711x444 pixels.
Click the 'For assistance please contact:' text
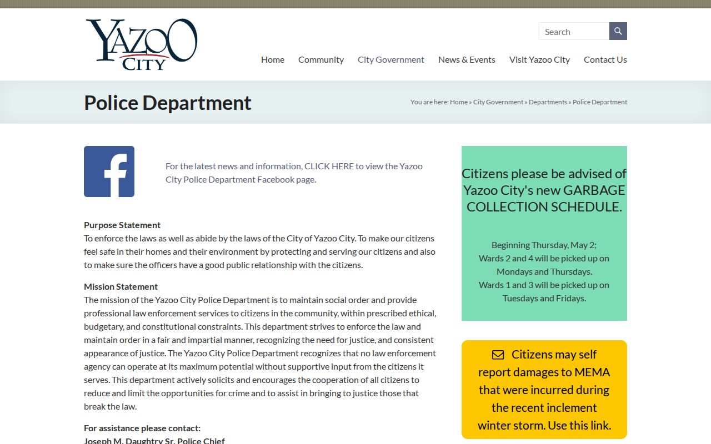142,428
